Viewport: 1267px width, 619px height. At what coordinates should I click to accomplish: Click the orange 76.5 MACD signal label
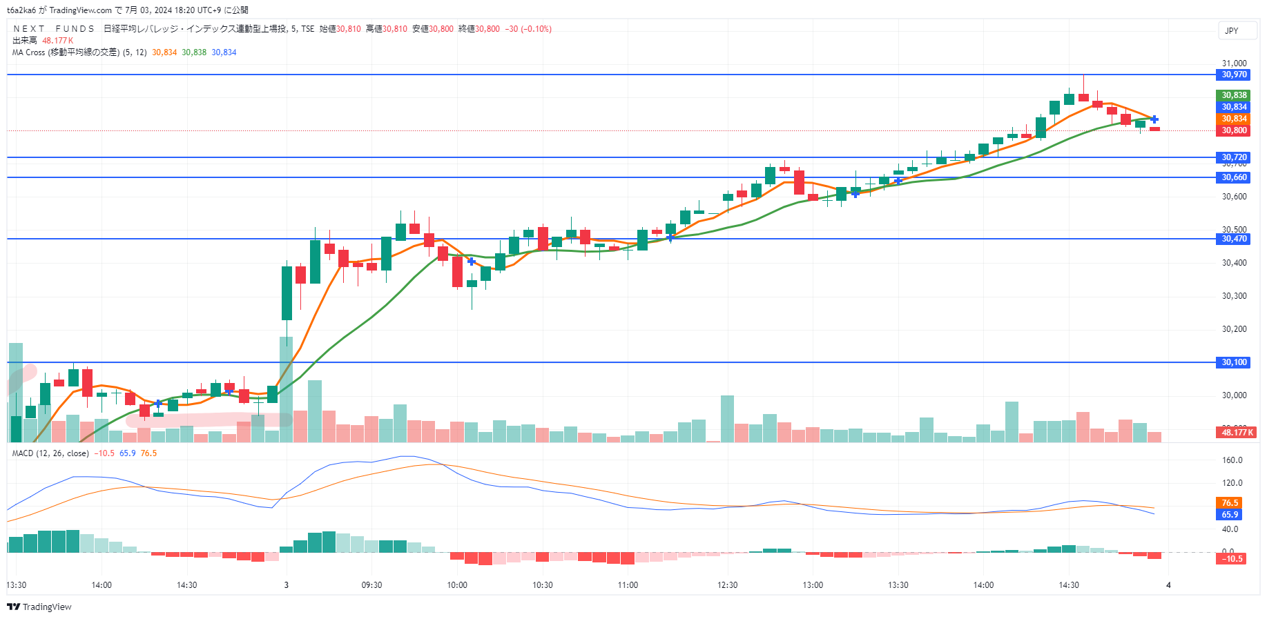[x=1229, y=503]
